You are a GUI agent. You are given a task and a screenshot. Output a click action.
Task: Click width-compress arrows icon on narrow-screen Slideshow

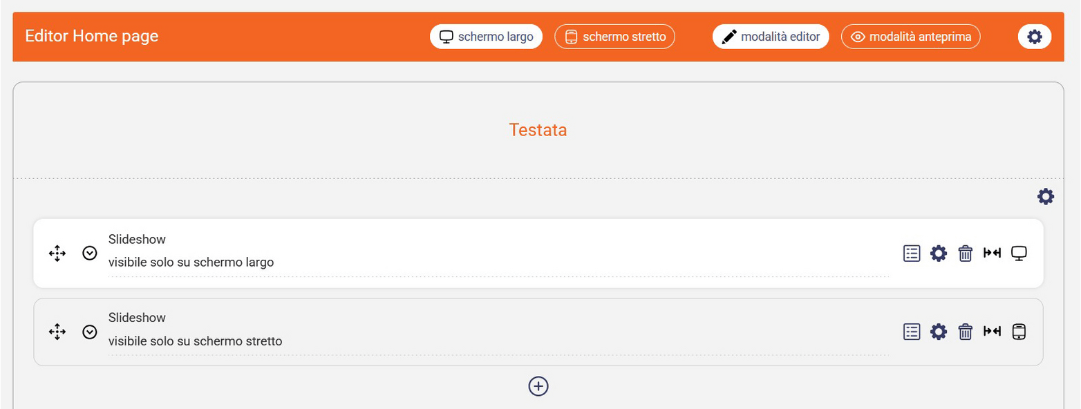point(992,332)
